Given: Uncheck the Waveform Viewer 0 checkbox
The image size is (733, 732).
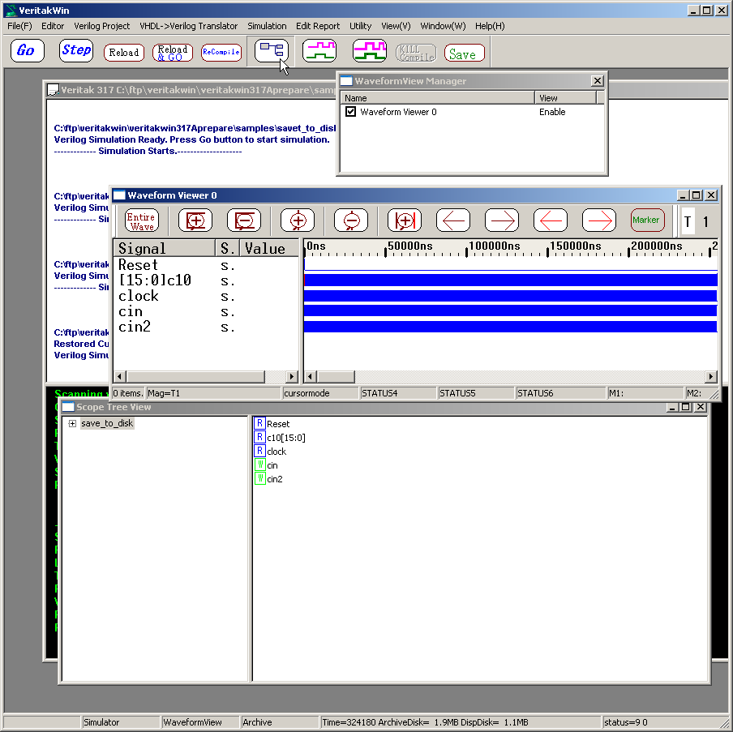Looking at the screenshot, I should pos(350,112).
